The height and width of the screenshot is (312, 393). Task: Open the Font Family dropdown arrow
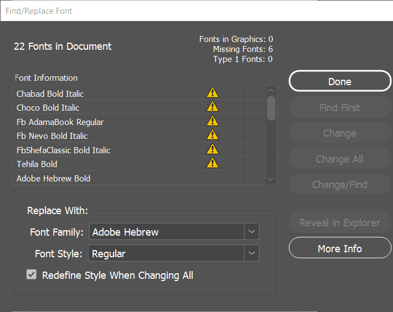coord(252,232)
